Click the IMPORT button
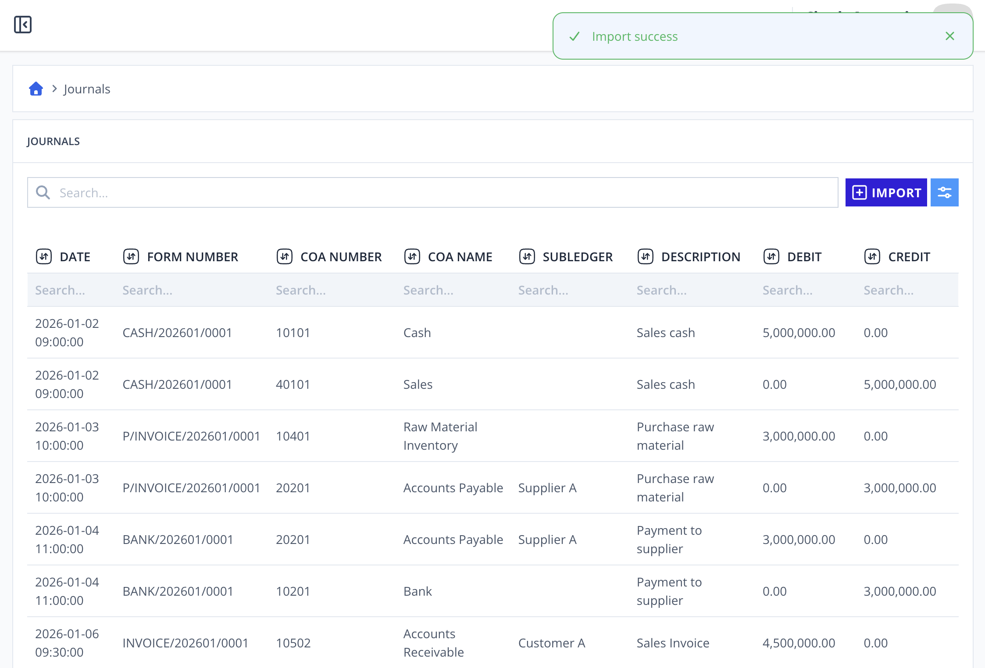Viewport: 985px width, 668px height. click(886, 192)
